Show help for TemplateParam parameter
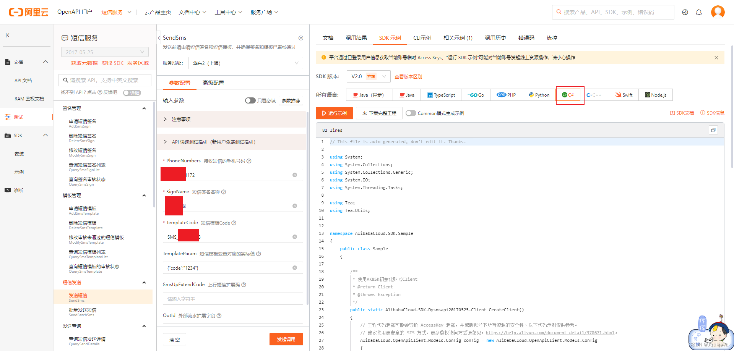Screen dimensions: 734x351 pyautogui.click(x=259, y=254)
